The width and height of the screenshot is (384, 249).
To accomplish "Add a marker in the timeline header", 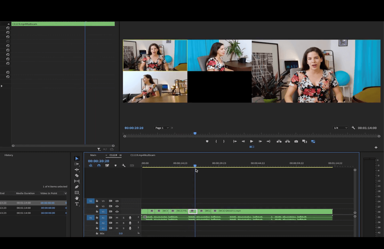I will tap(116, 166).
